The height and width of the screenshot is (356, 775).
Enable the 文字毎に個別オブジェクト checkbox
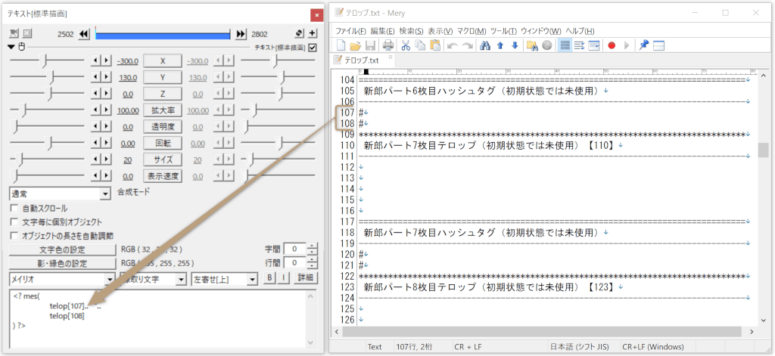[x=14, y=222]
